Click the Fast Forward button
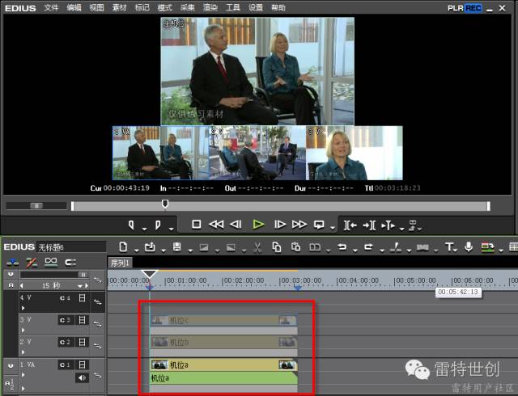Image resolution: width=518 pixels, height=396 pixels. 299,224
